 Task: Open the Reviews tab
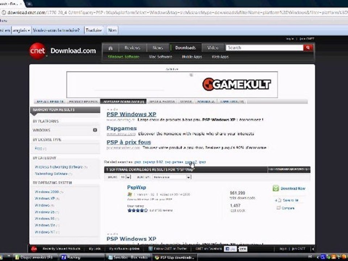132,48
